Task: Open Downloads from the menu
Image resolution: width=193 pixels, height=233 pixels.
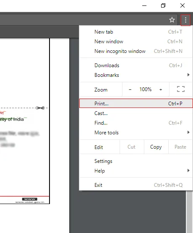Action: tap(136, 65)
